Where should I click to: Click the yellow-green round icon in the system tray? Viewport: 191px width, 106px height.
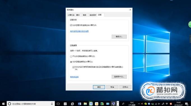coord(145,104)
